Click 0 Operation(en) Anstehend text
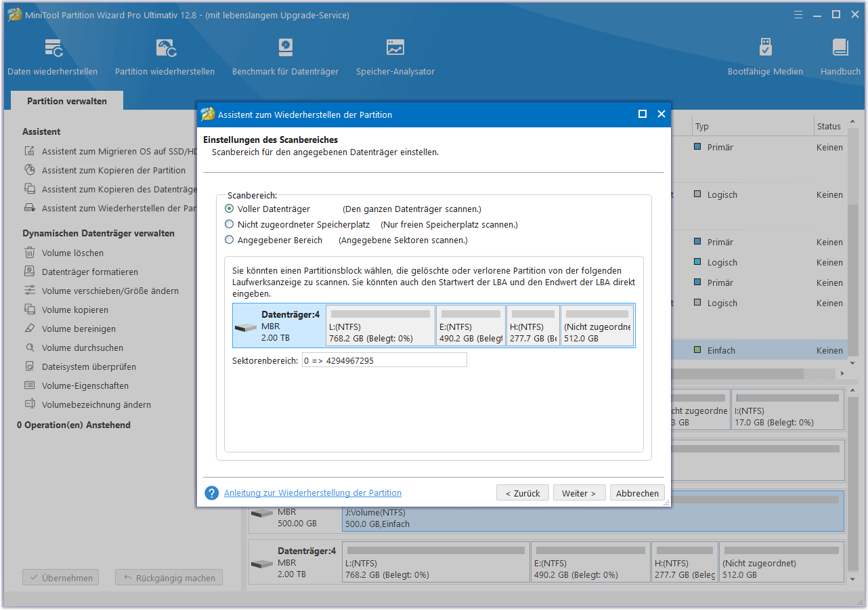 click(74, 425)
